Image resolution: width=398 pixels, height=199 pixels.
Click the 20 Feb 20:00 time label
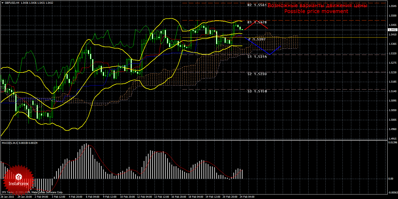click(x=230, y=197)
